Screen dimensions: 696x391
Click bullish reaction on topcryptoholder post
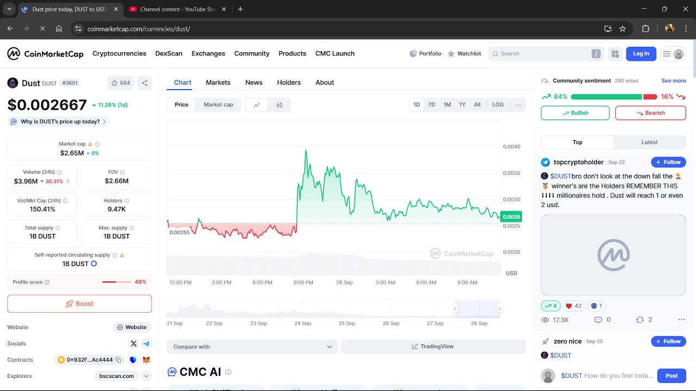coord(550,306)
